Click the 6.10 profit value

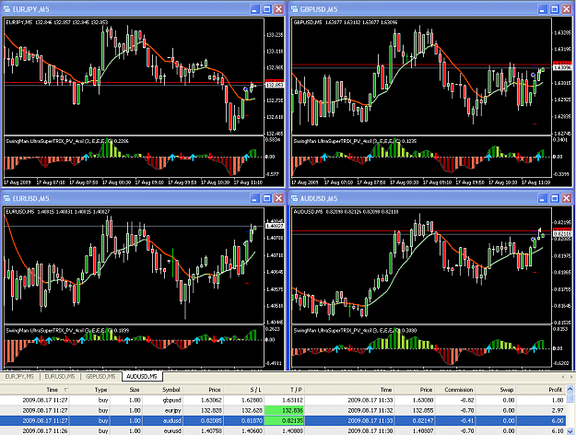point(558,431)
